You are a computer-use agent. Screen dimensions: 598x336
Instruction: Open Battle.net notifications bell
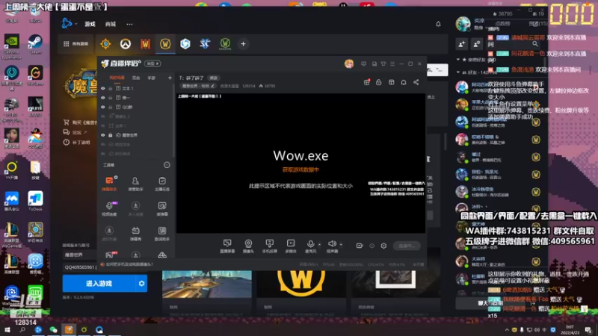point(438,24)
